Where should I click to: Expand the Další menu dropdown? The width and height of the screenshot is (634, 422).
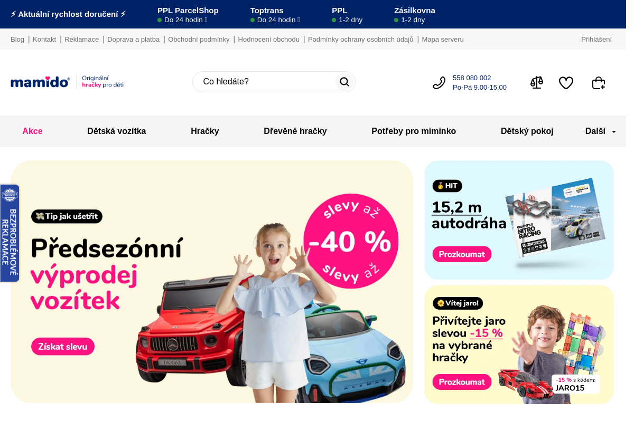[601, 131]
